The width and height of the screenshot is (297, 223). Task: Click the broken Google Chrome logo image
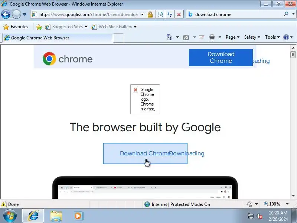[145, 99]
